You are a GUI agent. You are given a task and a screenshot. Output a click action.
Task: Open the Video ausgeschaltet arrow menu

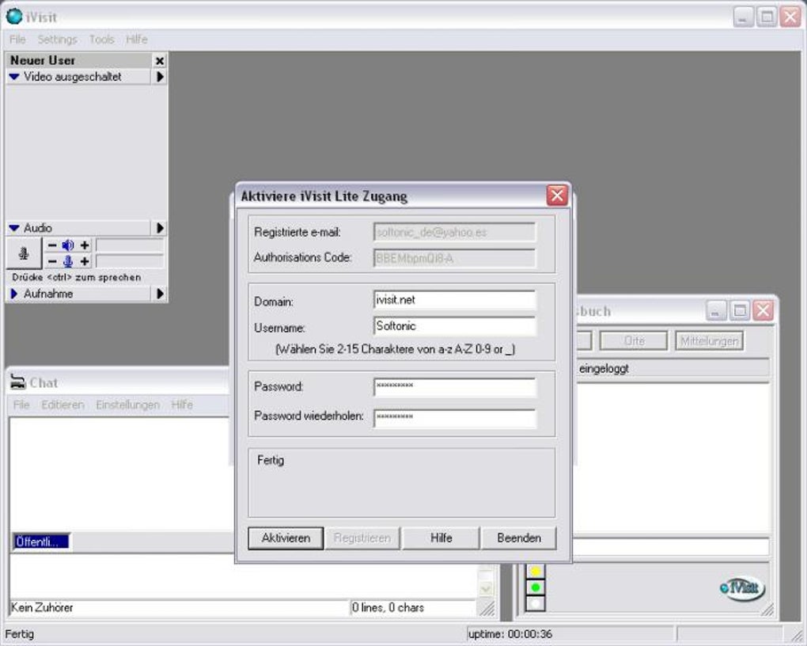click(160, 77)
